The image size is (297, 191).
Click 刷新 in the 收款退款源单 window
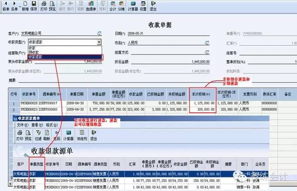pyautogui.click(x=47, y=135)
